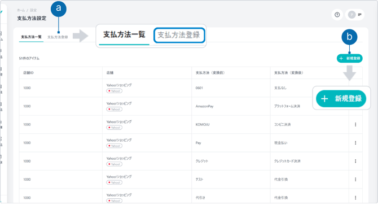Select the 代引き cell
Screen dimensions: 378x205
coord(200,198)
